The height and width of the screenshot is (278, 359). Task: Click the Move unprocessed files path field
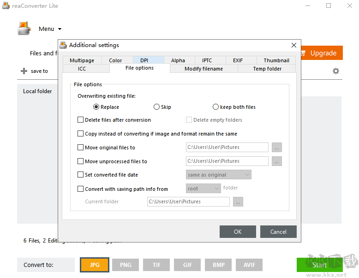[227, 161]
